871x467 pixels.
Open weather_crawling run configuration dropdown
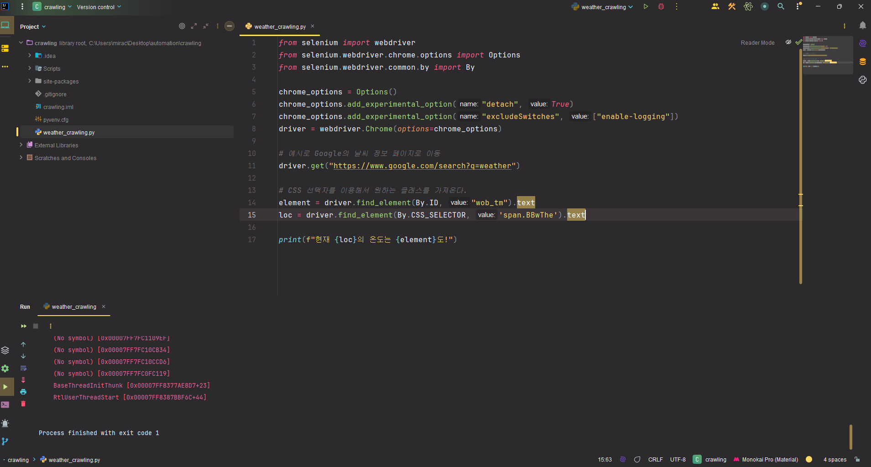pos(602,7)
